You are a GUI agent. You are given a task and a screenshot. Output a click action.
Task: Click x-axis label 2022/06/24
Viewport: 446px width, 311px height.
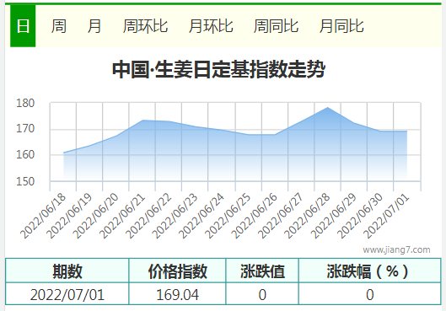[x=202, y=217]
